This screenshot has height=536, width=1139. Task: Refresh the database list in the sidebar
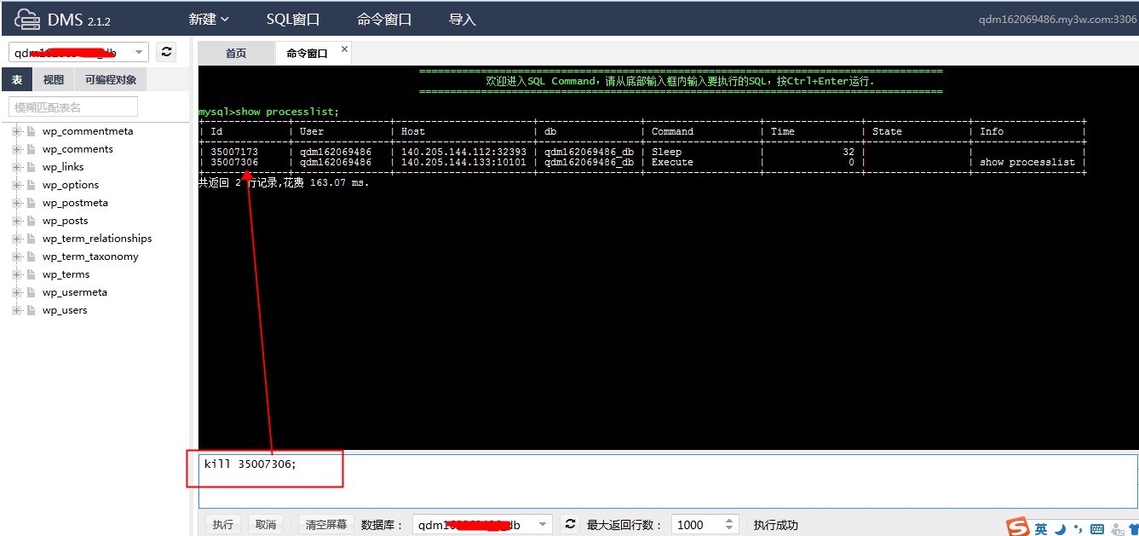167,52
